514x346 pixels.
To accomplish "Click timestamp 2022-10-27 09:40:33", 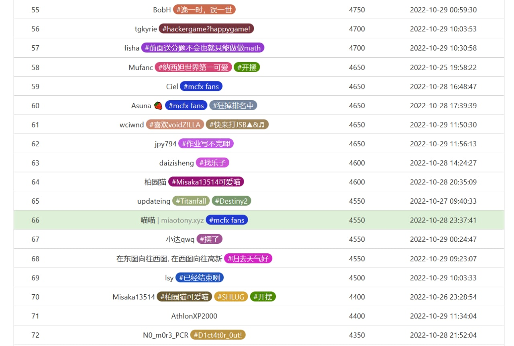I will click(x=443, y=201).
